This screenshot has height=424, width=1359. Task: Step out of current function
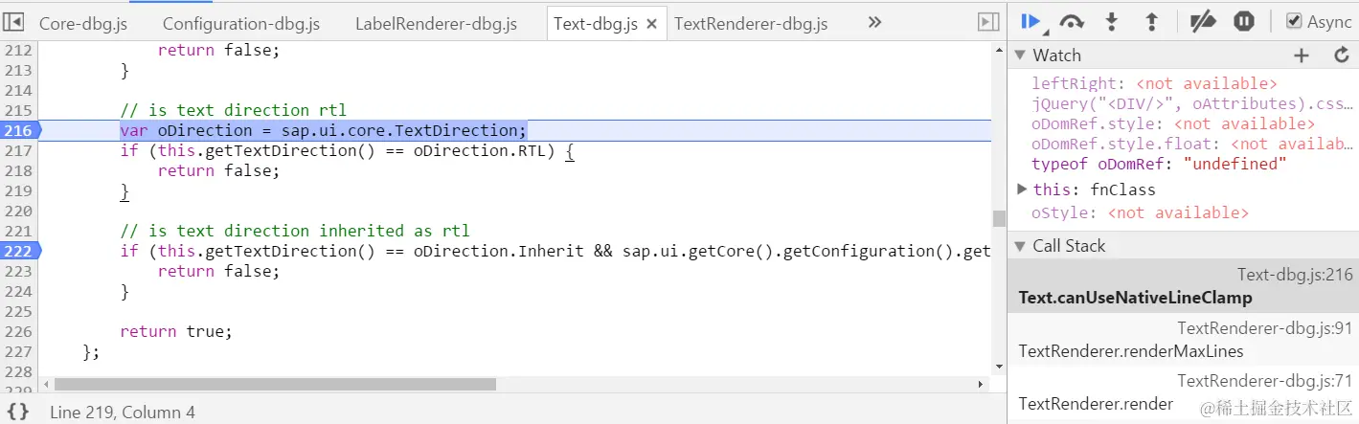(x=1152, y=21)
